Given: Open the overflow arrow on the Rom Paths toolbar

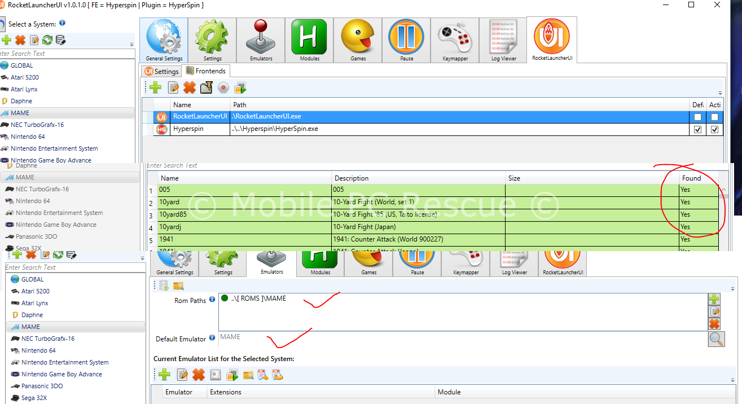Looking at the screenshot, I should pyautogui.click(x=733, y=288).
